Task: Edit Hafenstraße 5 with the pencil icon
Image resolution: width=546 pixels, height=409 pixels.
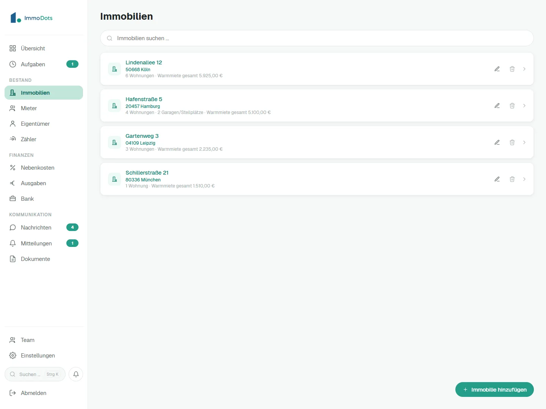Action: tap(497, 106)
